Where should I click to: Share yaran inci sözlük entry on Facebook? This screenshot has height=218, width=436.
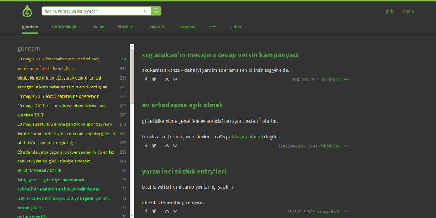click(146, 211)
